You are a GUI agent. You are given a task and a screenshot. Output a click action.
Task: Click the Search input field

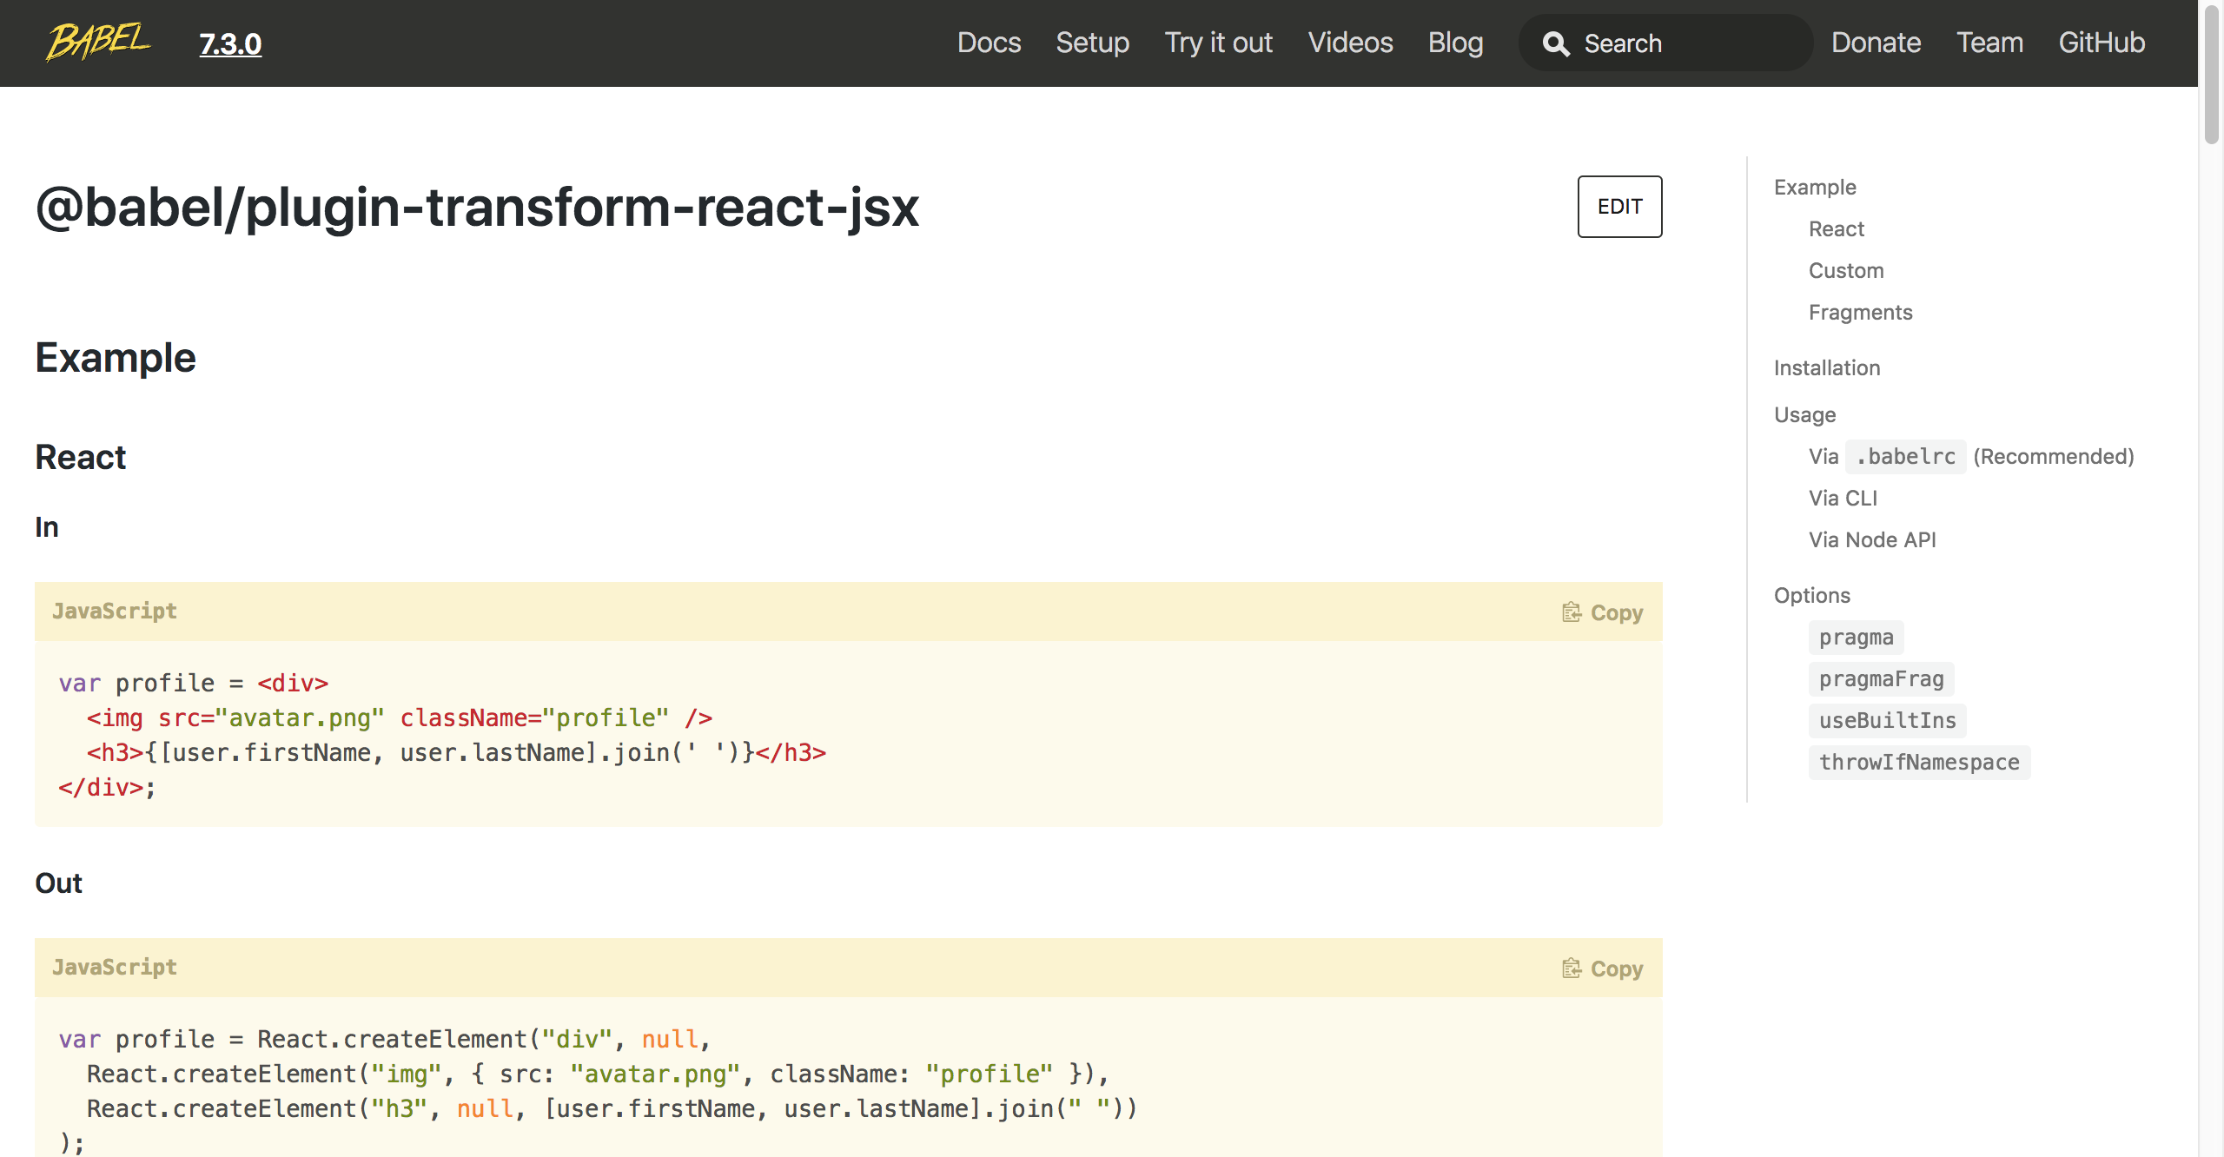[x=1685, y=43]
